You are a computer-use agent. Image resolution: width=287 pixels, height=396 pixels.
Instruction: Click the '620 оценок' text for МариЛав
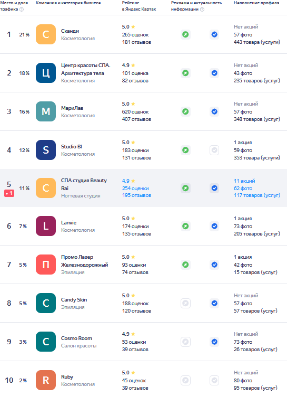135,112
